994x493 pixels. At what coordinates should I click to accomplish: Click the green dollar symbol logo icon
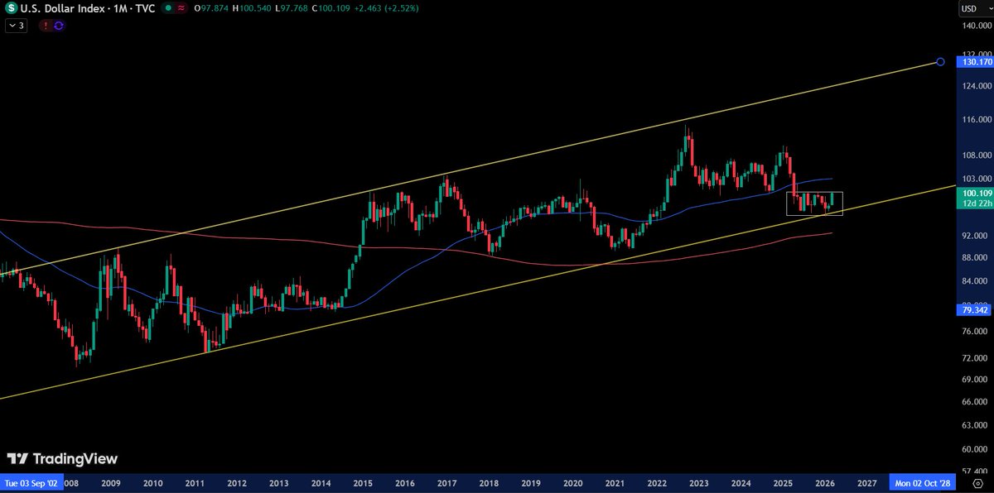12,8
